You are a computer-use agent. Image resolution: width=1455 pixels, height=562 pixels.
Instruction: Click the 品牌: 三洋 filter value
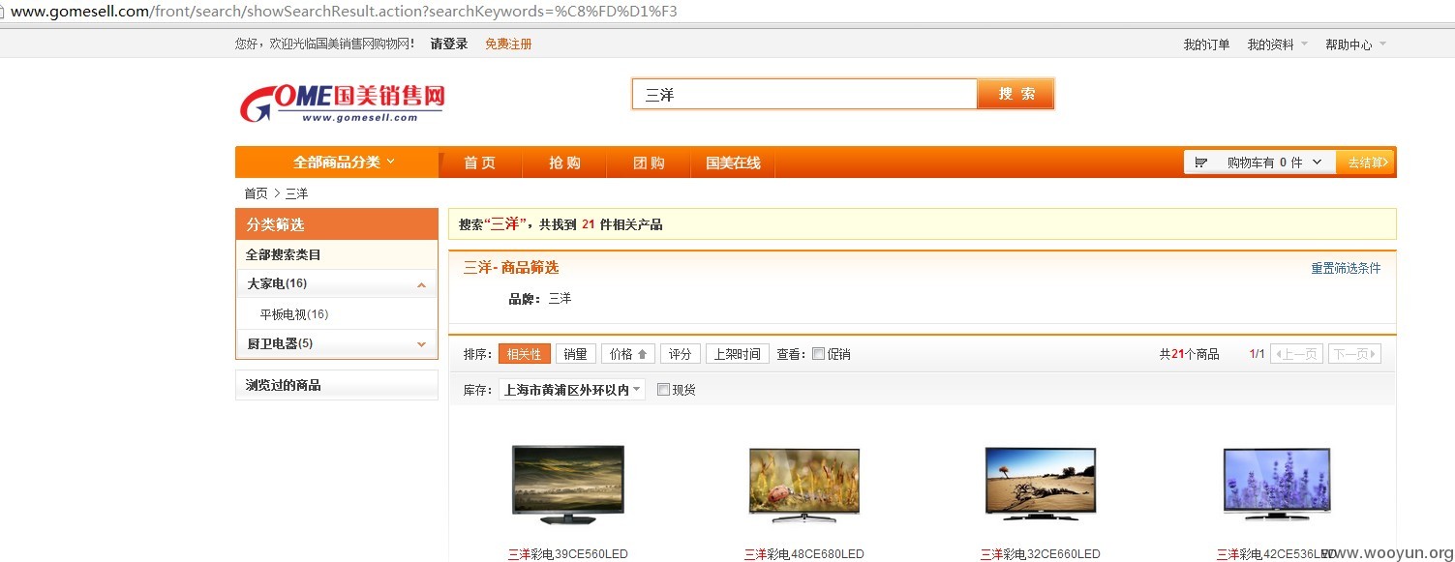coord(560,299)
